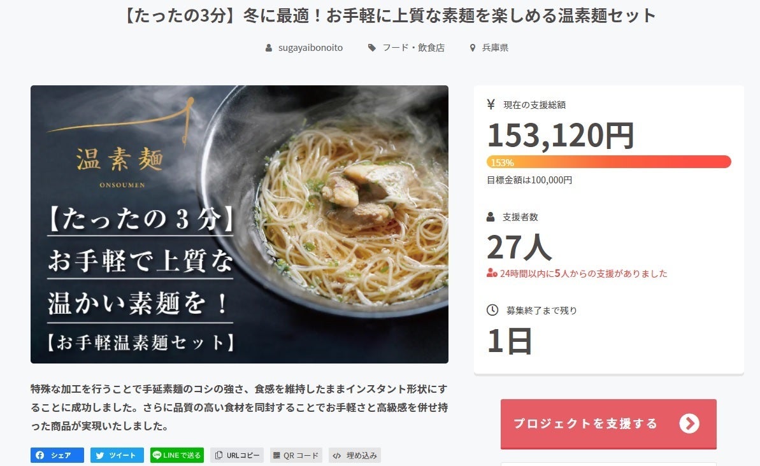
Task: Open the フード・飲食店 category link
Action: point(413,48)
